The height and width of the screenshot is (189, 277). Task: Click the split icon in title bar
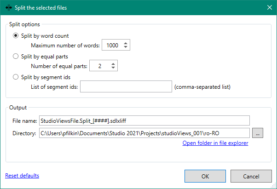point(9,8)
